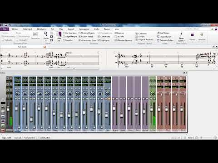This screenshot has width=218, height=163.
Task: Click the bottom zoom-fit icon beside Zoom
Action: 51,40
